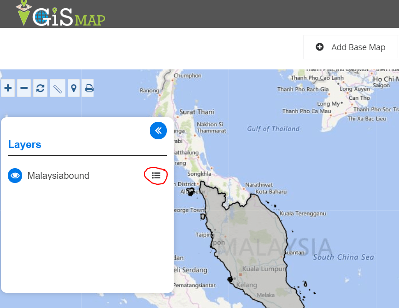
Task: Click the South China Sea label
Action: 344,257
